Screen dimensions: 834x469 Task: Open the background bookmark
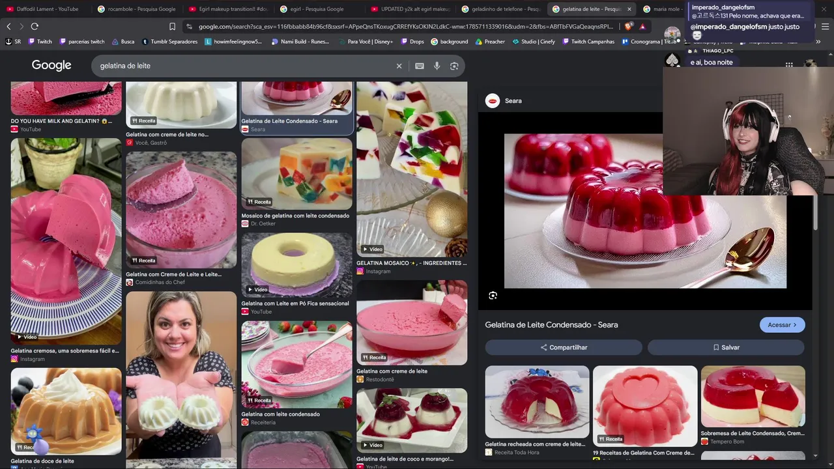point(449,41)
